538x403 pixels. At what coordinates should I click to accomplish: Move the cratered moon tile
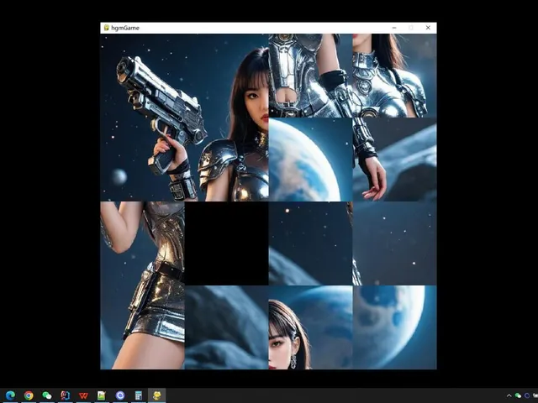394,327
